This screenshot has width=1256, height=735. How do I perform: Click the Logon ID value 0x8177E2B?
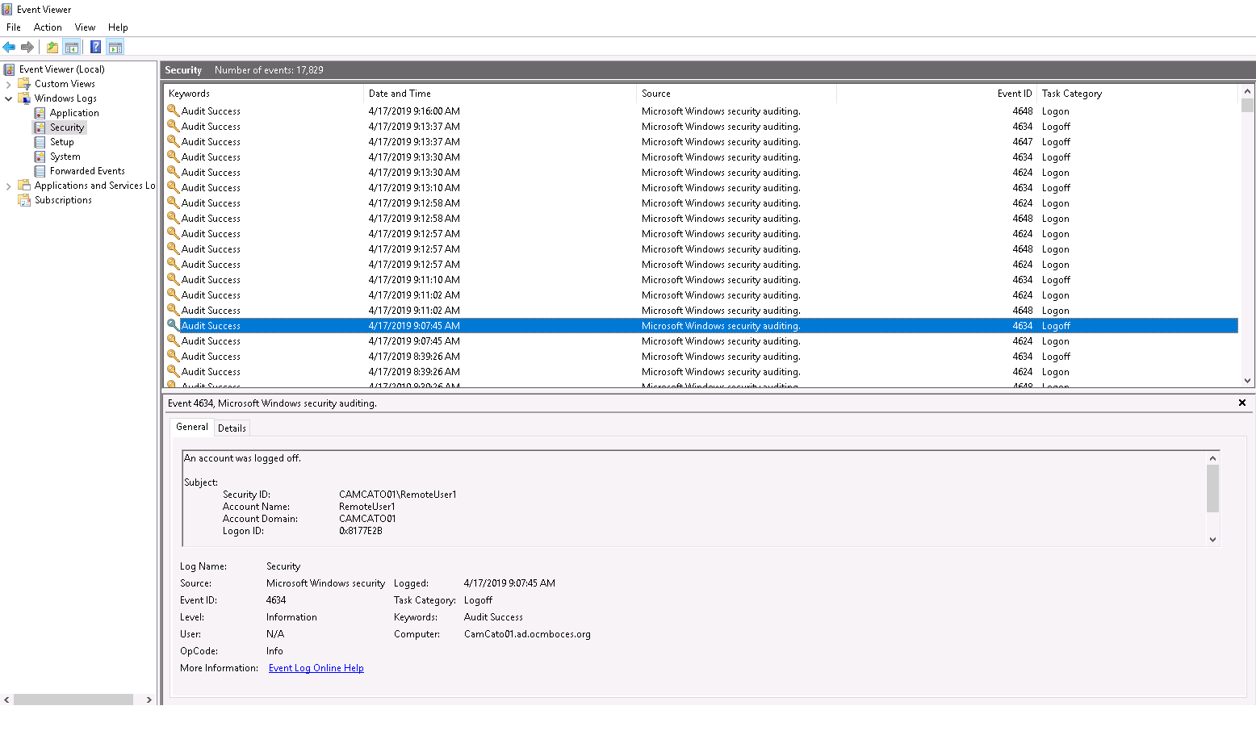tap(361, 531)
